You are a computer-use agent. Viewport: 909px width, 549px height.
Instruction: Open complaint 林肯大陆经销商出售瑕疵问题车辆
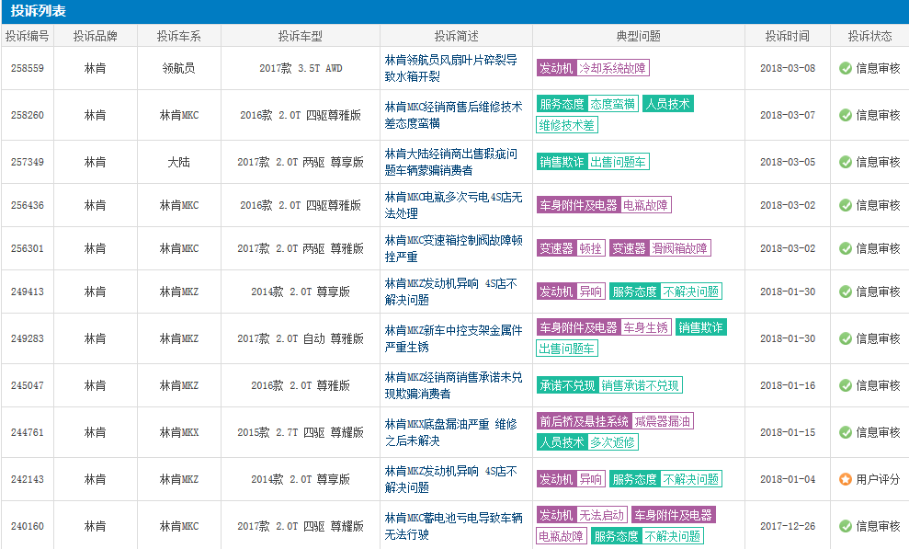click(x=451, y=163)
